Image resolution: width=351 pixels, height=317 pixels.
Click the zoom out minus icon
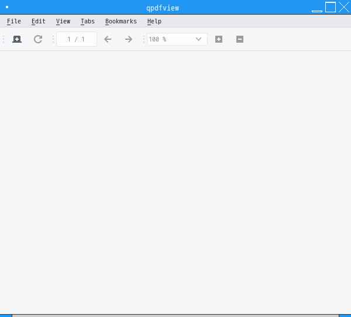pos(240,39)
